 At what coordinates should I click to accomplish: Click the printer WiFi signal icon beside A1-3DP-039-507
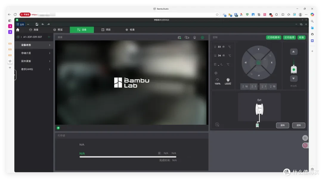point(49,37)
